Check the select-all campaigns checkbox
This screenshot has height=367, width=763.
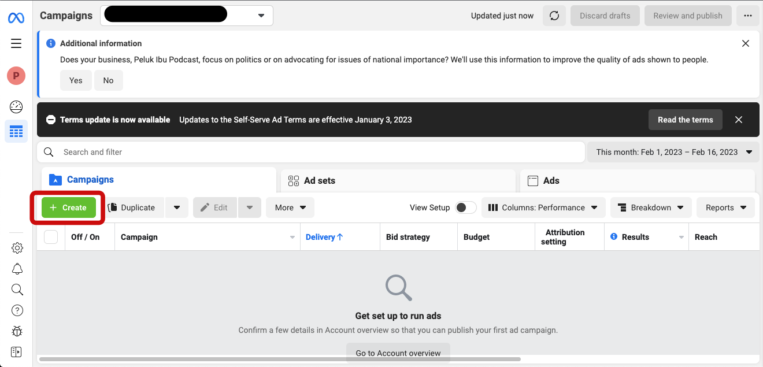[x=51, y=237]
